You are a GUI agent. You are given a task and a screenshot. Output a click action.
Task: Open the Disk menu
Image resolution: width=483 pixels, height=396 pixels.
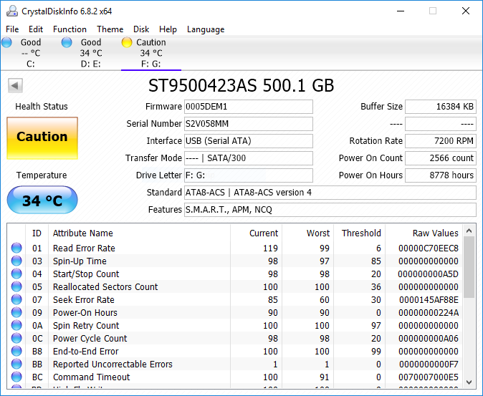(x=141, y=29)
